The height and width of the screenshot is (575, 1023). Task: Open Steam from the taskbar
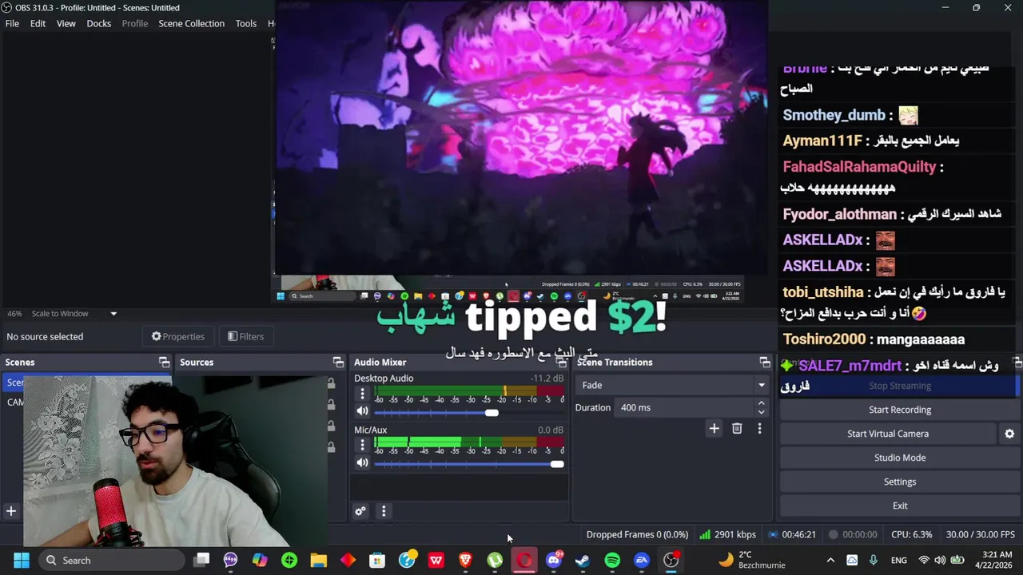click(x=583, y=560)
